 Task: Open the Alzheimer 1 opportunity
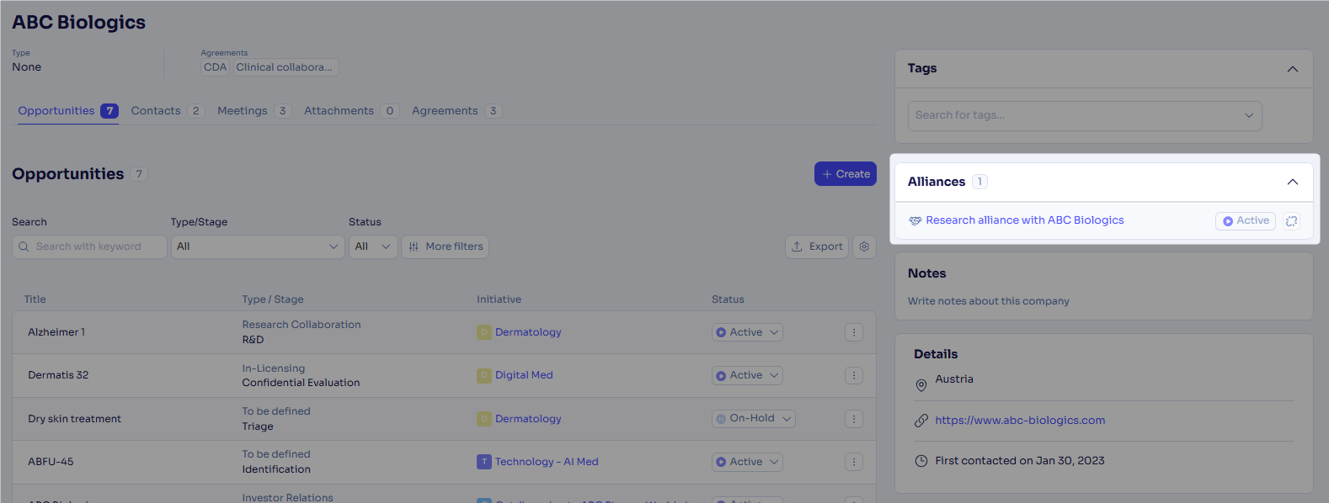pyautogui.click(x=56, y=332)
